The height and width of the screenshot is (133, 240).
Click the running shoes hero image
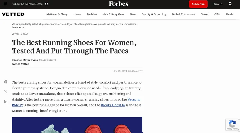77,125
